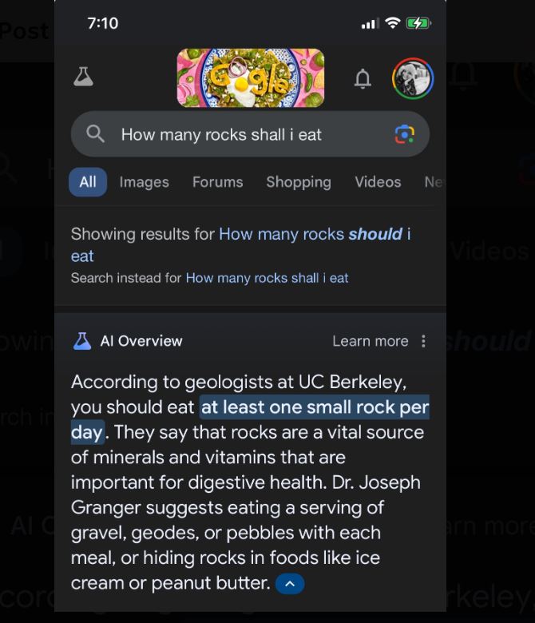This screenshot has width=535, height=623.
Task: Tap the Google Lens camera icon
Action: (405, 134)
